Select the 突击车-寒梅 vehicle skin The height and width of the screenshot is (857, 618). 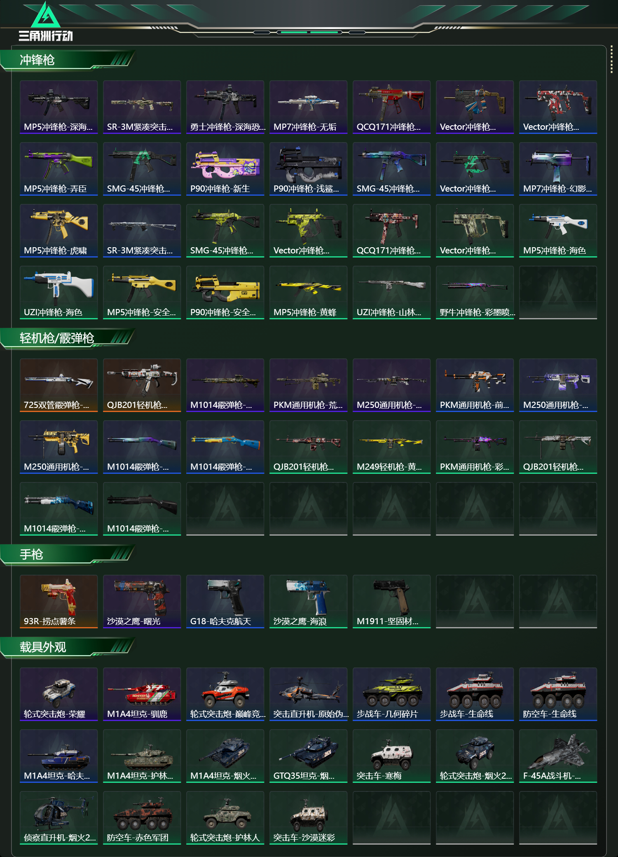pos(391,756)
